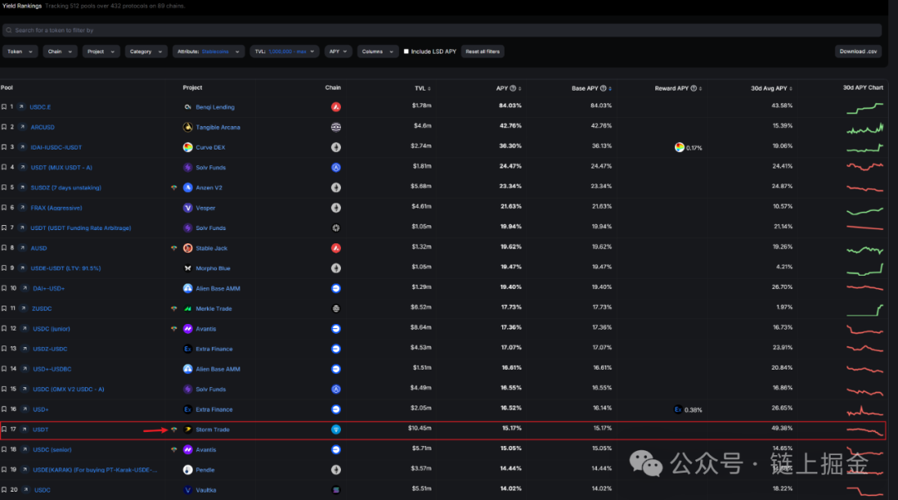This screenshot has width=898, height=500.
Task: Click the Storm Trade project logo
Action: coord(187,429)
